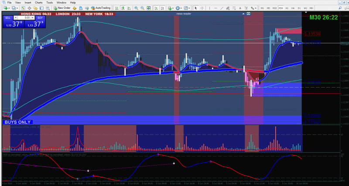
Task: Select the vertical line drawing tool
Action: [209, 8]
